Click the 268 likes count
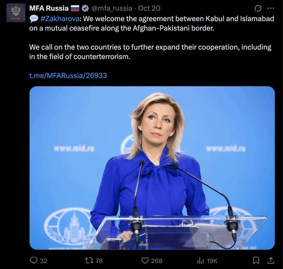Viewport: 283px width, 269px height. pos(157,261)
